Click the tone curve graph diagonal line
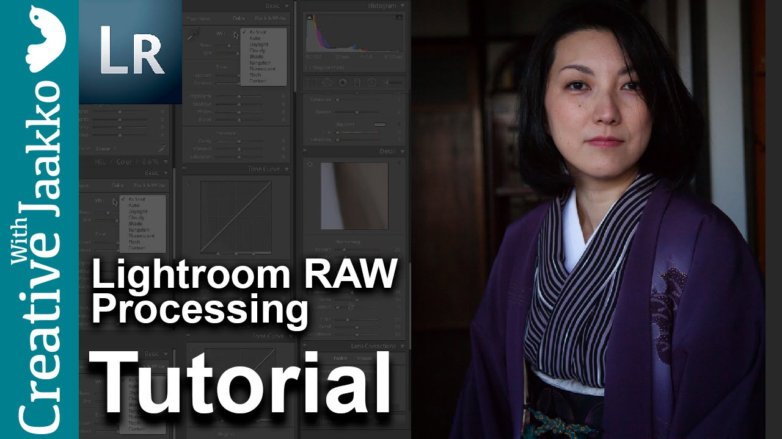 coord(236,217)
